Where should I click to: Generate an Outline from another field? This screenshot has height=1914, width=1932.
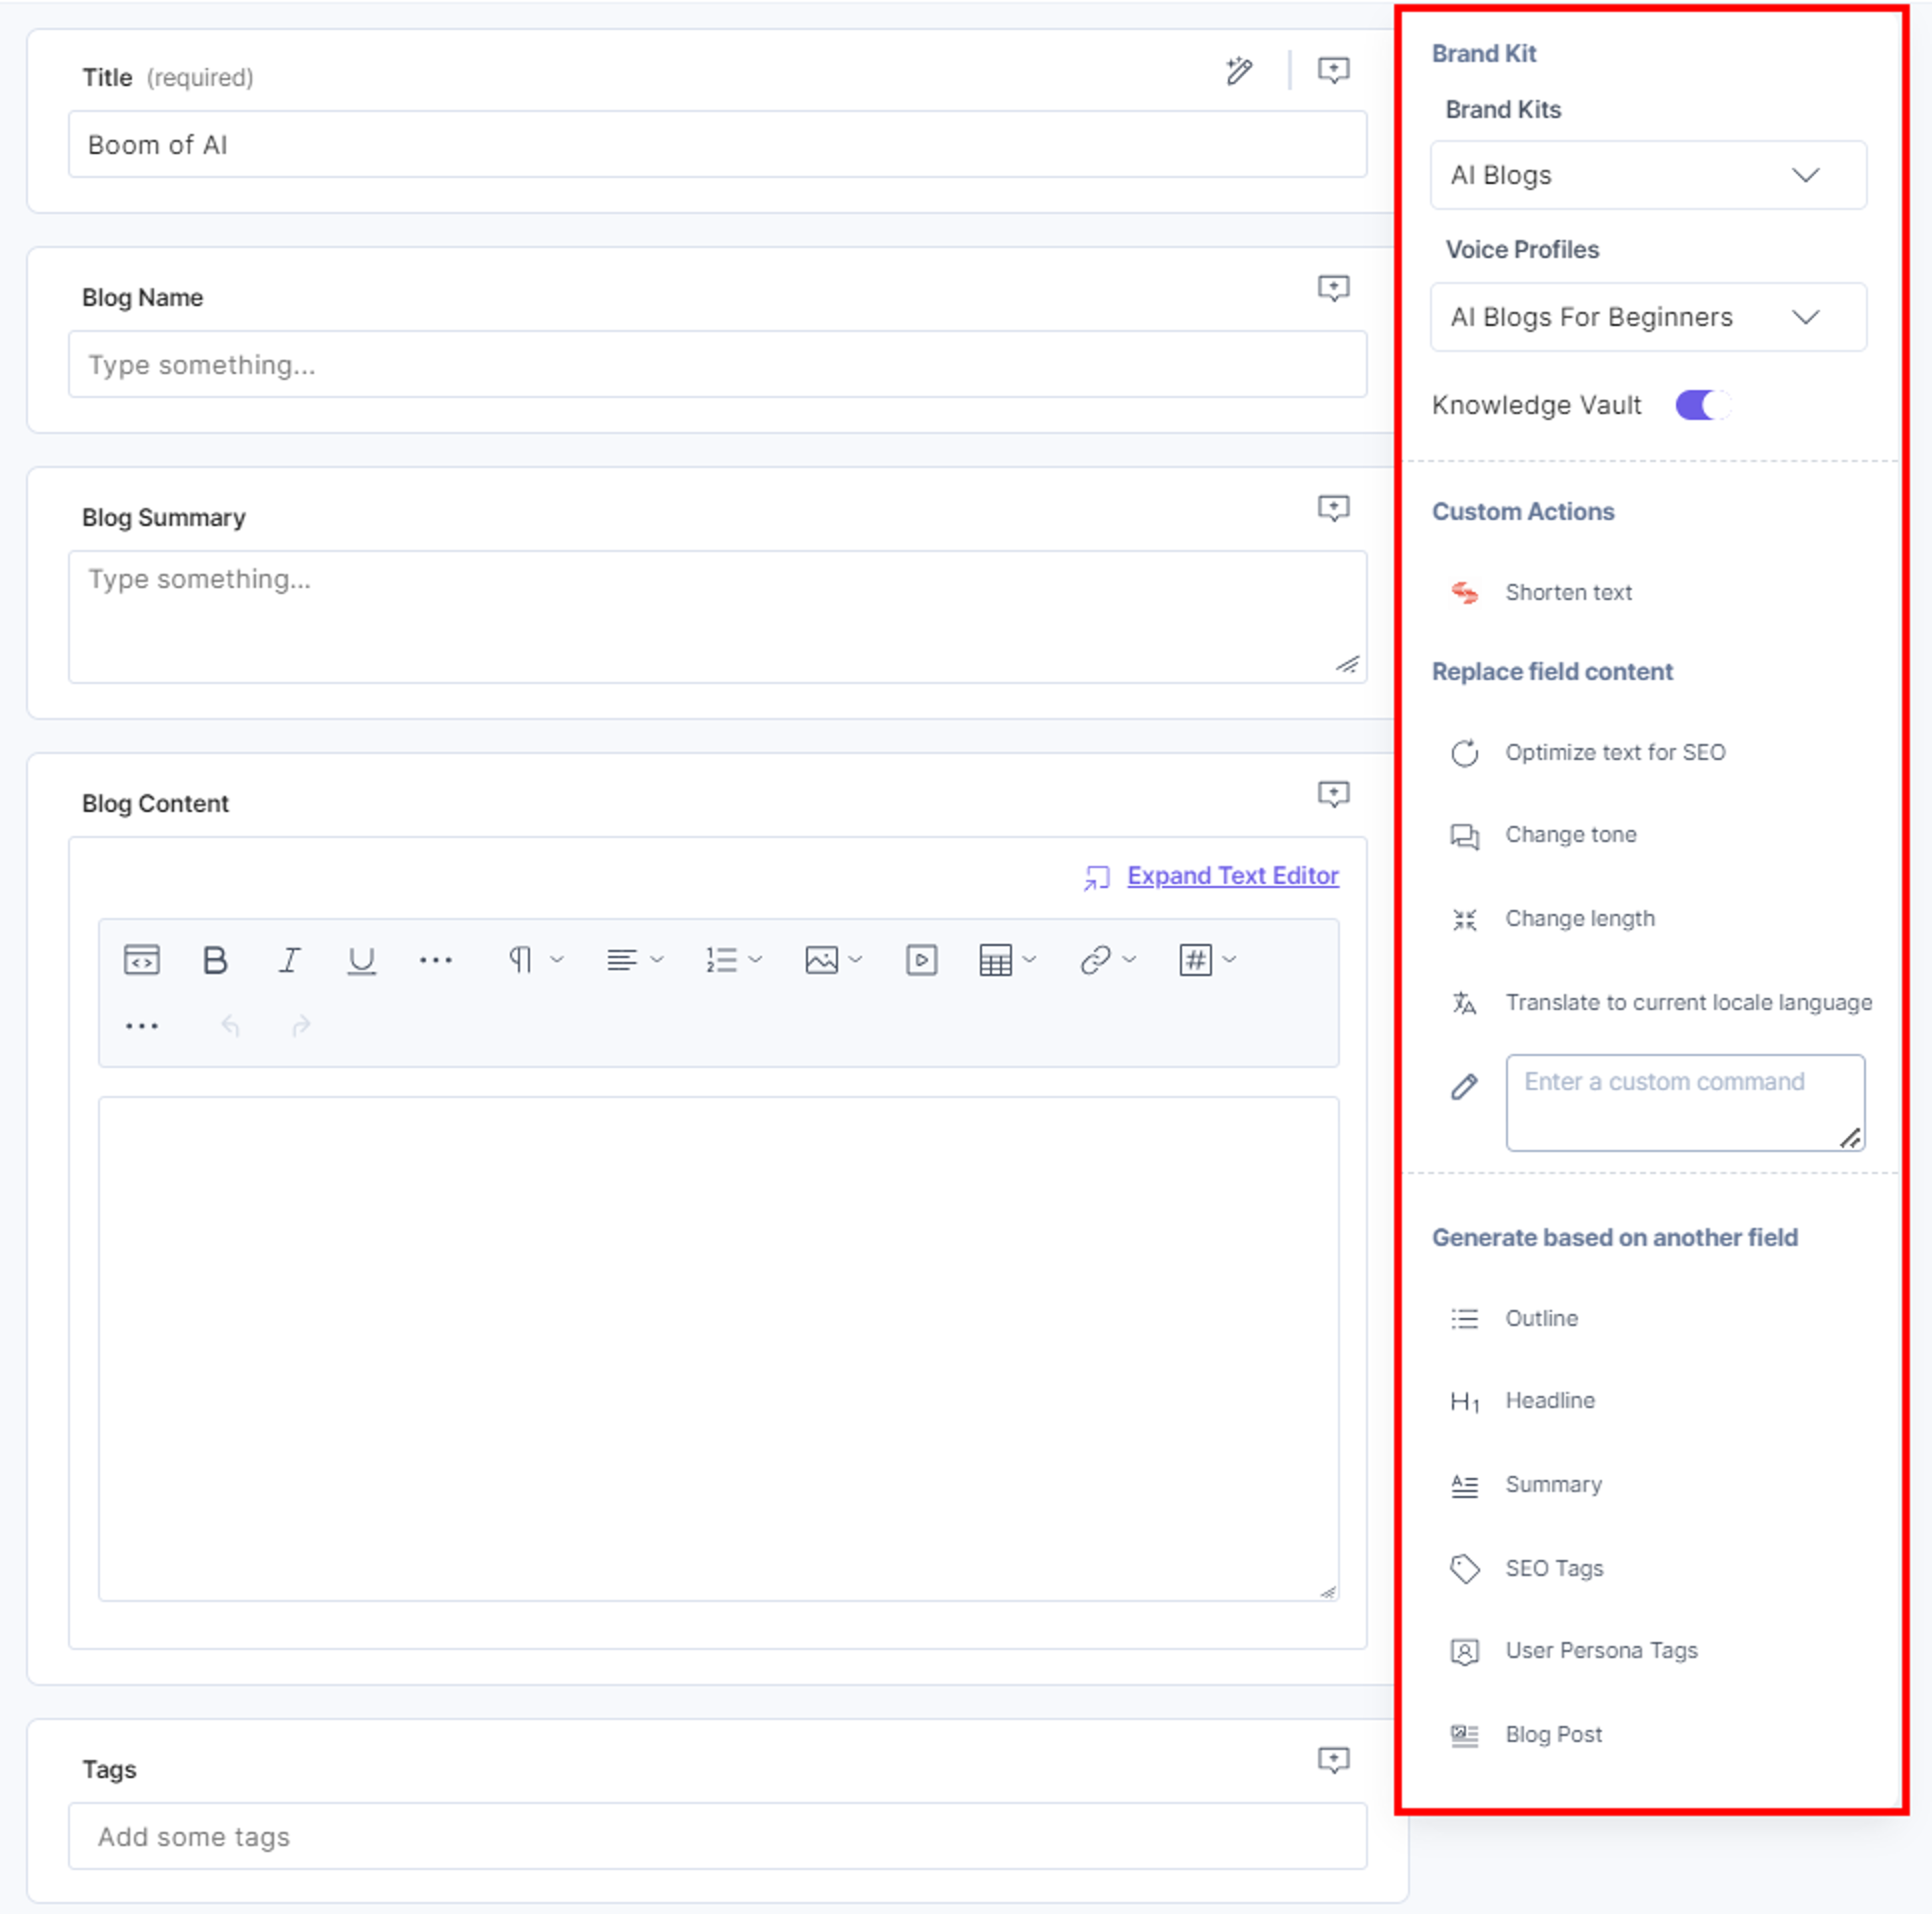pyautogui.click(x=1541, y=1319)
